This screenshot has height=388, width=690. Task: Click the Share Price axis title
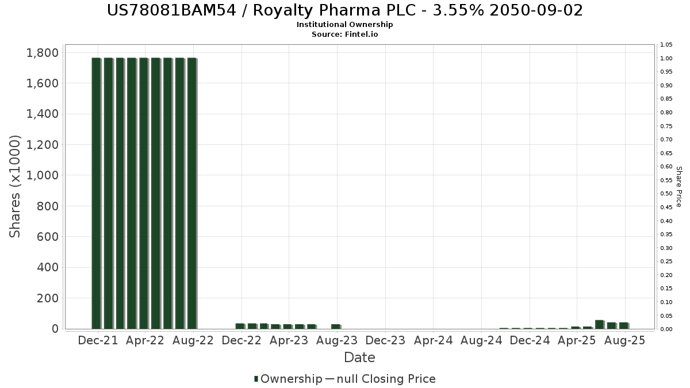(x=678, y=186)
